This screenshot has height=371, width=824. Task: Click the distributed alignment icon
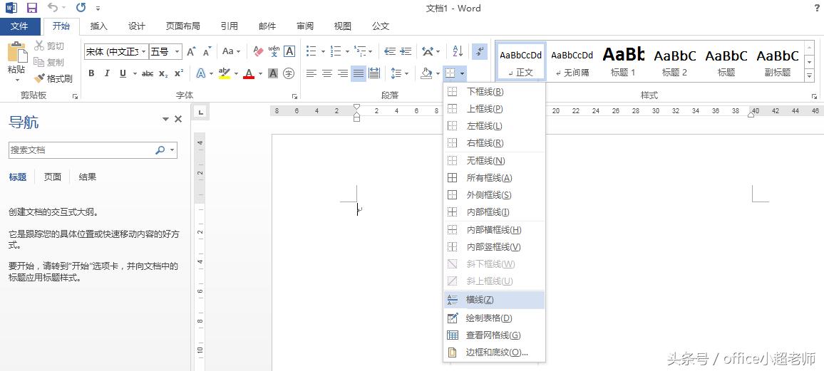pos(374,73)
